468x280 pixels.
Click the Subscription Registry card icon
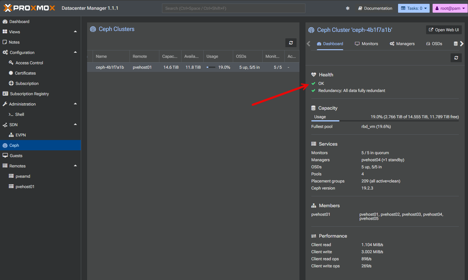(5, 93)
